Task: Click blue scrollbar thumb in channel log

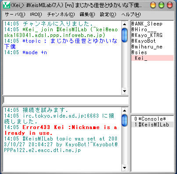Action: [125, 35]
